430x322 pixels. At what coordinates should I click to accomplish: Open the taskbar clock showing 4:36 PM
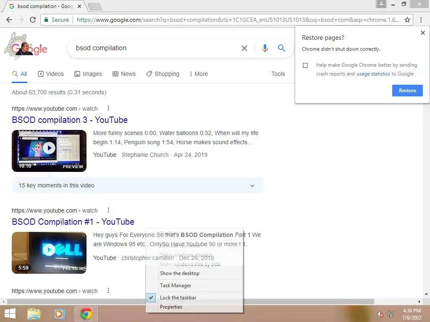click(412, 314)
